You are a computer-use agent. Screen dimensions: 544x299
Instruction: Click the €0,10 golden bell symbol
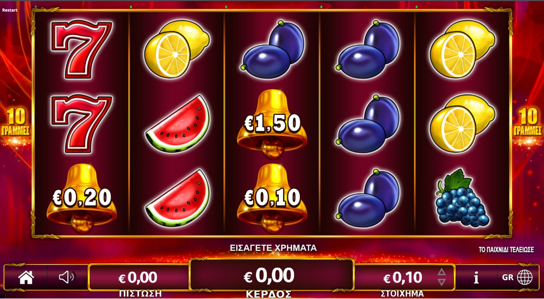[272, 198]
